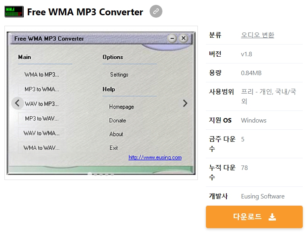Click the http://www.eusing.com link in preview

click(155, 157)
